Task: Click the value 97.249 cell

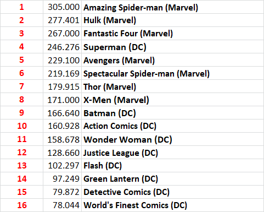Action: (62, 179)
